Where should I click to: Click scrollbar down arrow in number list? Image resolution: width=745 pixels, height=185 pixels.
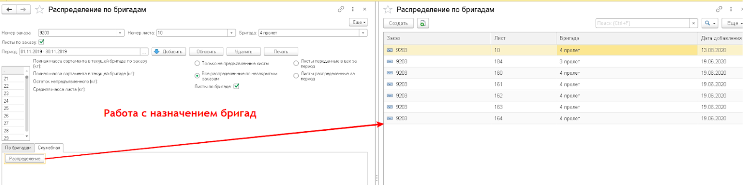[26, 137]
